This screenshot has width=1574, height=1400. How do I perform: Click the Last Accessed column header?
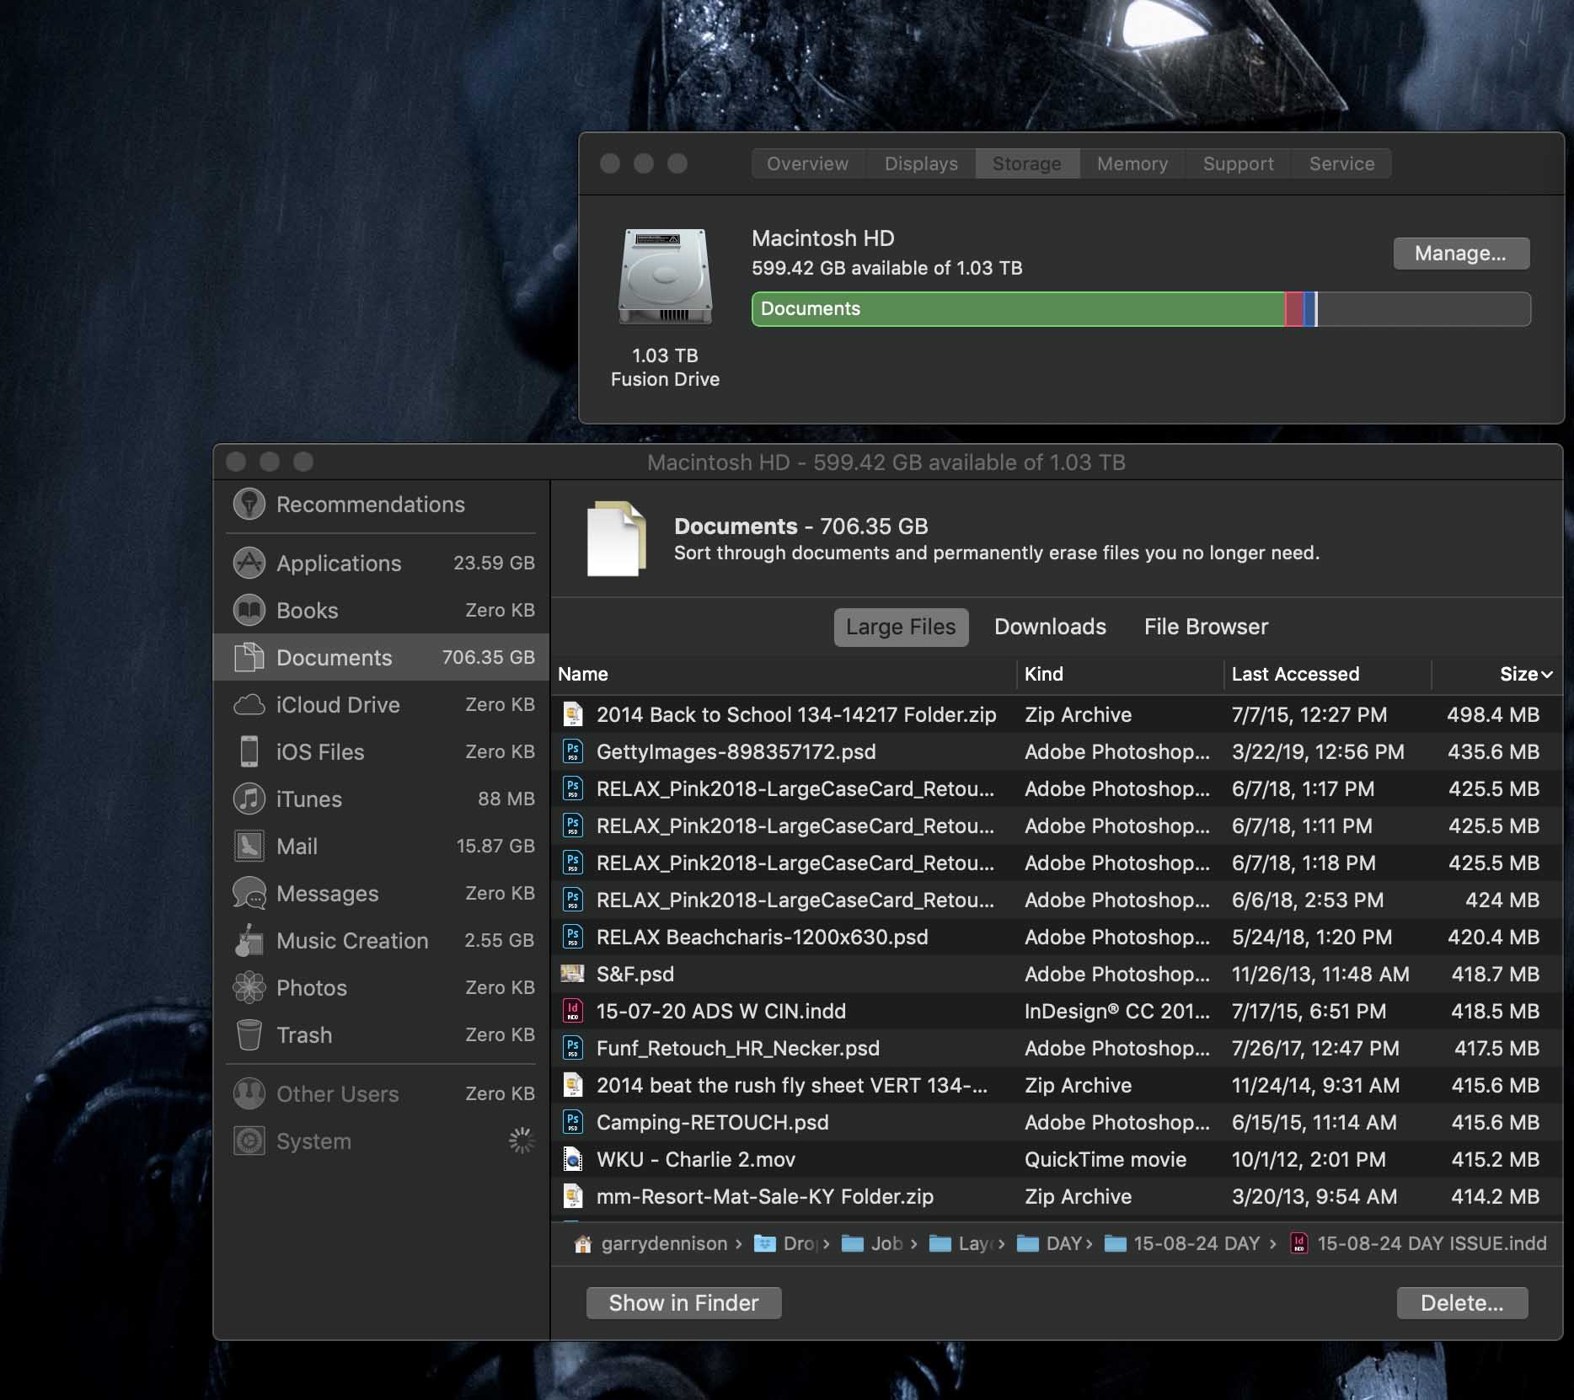(1327, 674)
